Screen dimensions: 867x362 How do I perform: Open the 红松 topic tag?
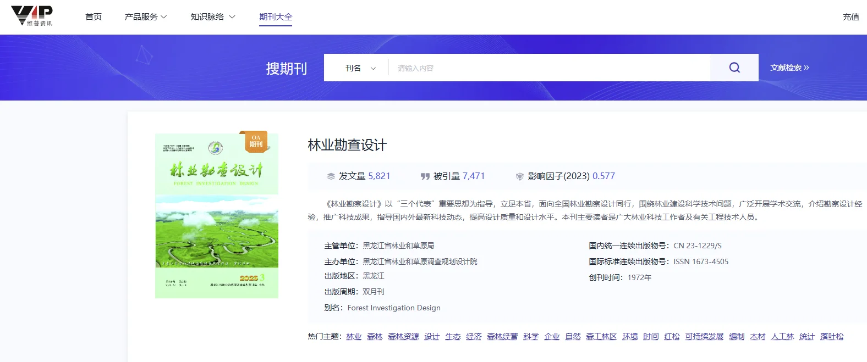click(x=672, y=337)
